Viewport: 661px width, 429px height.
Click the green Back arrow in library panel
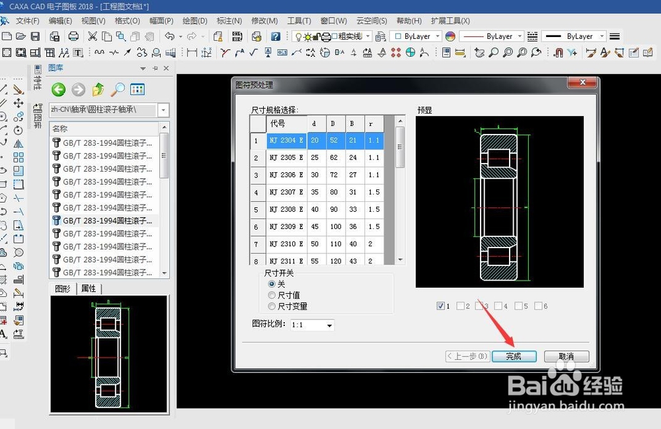pos(59,89)
